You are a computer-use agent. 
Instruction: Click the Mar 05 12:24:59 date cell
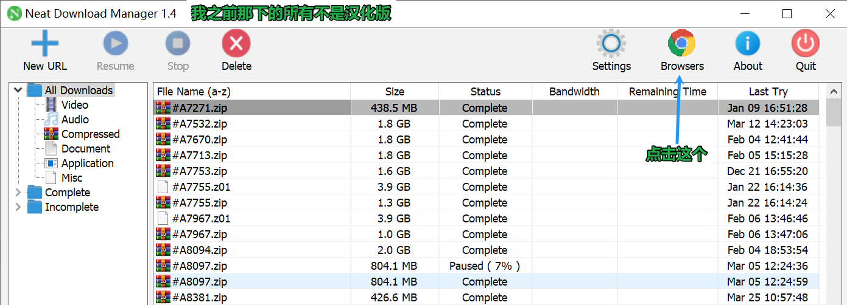[768, 282]
